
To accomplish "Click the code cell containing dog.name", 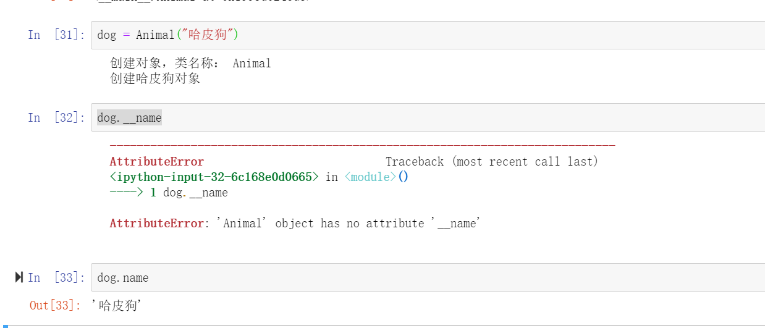I will pos(428,277).
